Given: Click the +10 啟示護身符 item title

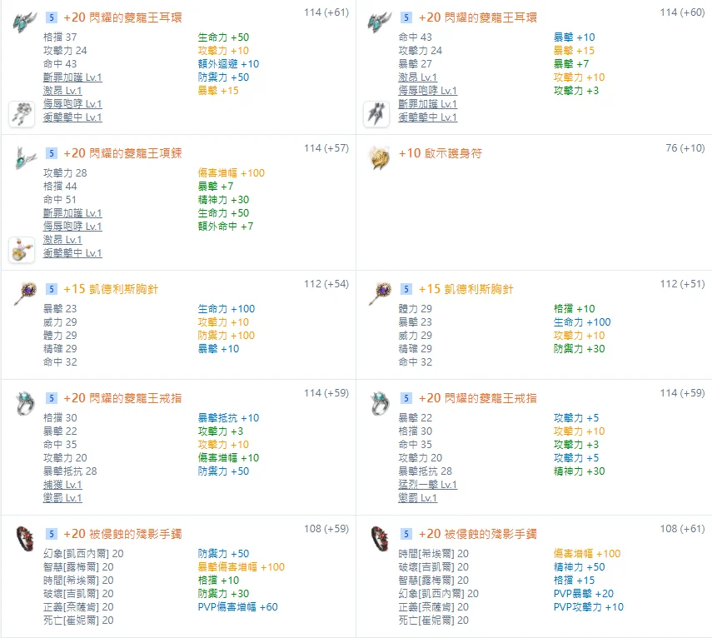Looking at the screenshot, I should [x=441, y=153].
